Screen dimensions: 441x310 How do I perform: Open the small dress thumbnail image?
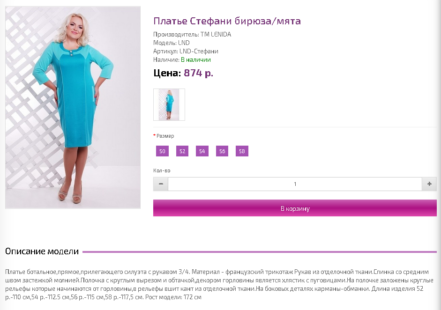click(x=169, y=104)
